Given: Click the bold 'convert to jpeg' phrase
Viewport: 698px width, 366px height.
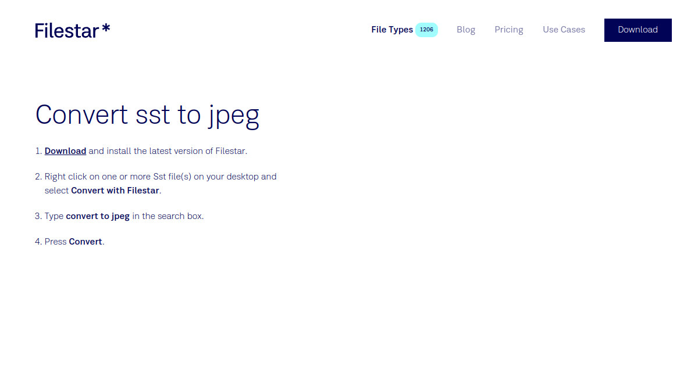Looking at the screenshot, I should pos(98,216).
